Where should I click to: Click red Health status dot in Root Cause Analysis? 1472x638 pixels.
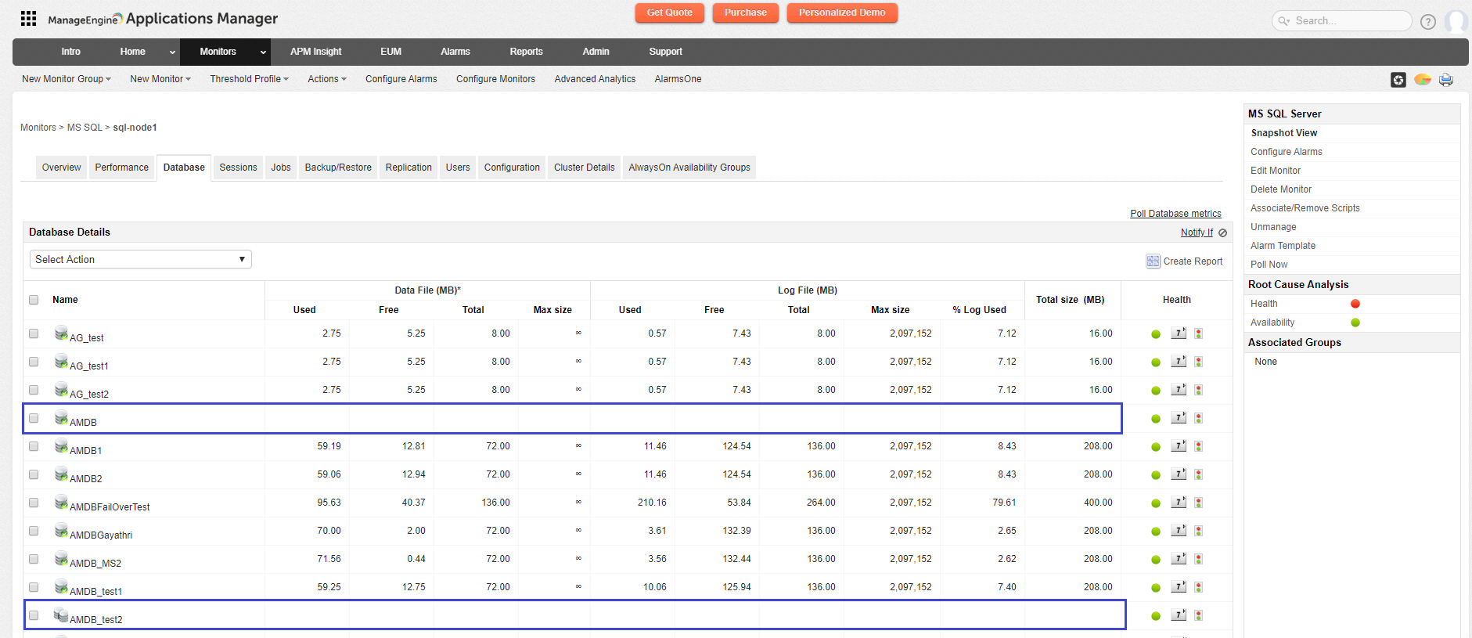pos(1355,304)
